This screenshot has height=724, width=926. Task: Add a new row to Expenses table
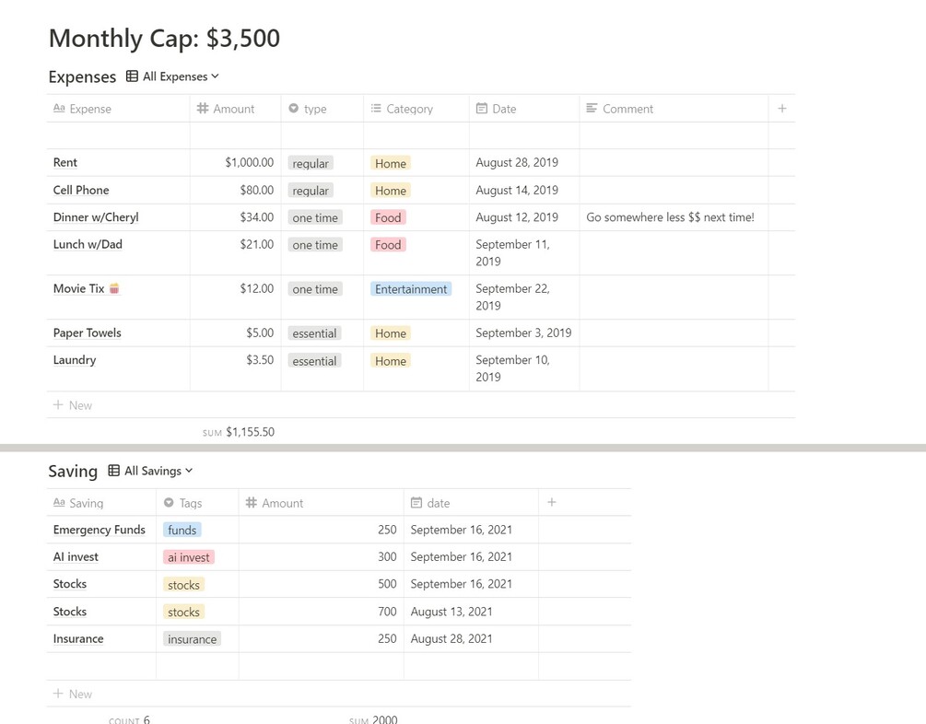tap(73, 405)
